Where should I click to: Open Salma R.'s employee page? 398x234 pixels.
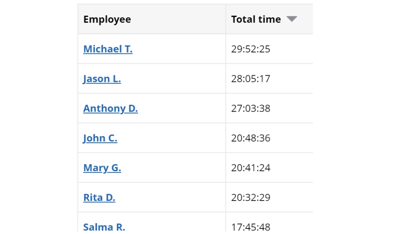pyautogui.click(x=104, y=227)
